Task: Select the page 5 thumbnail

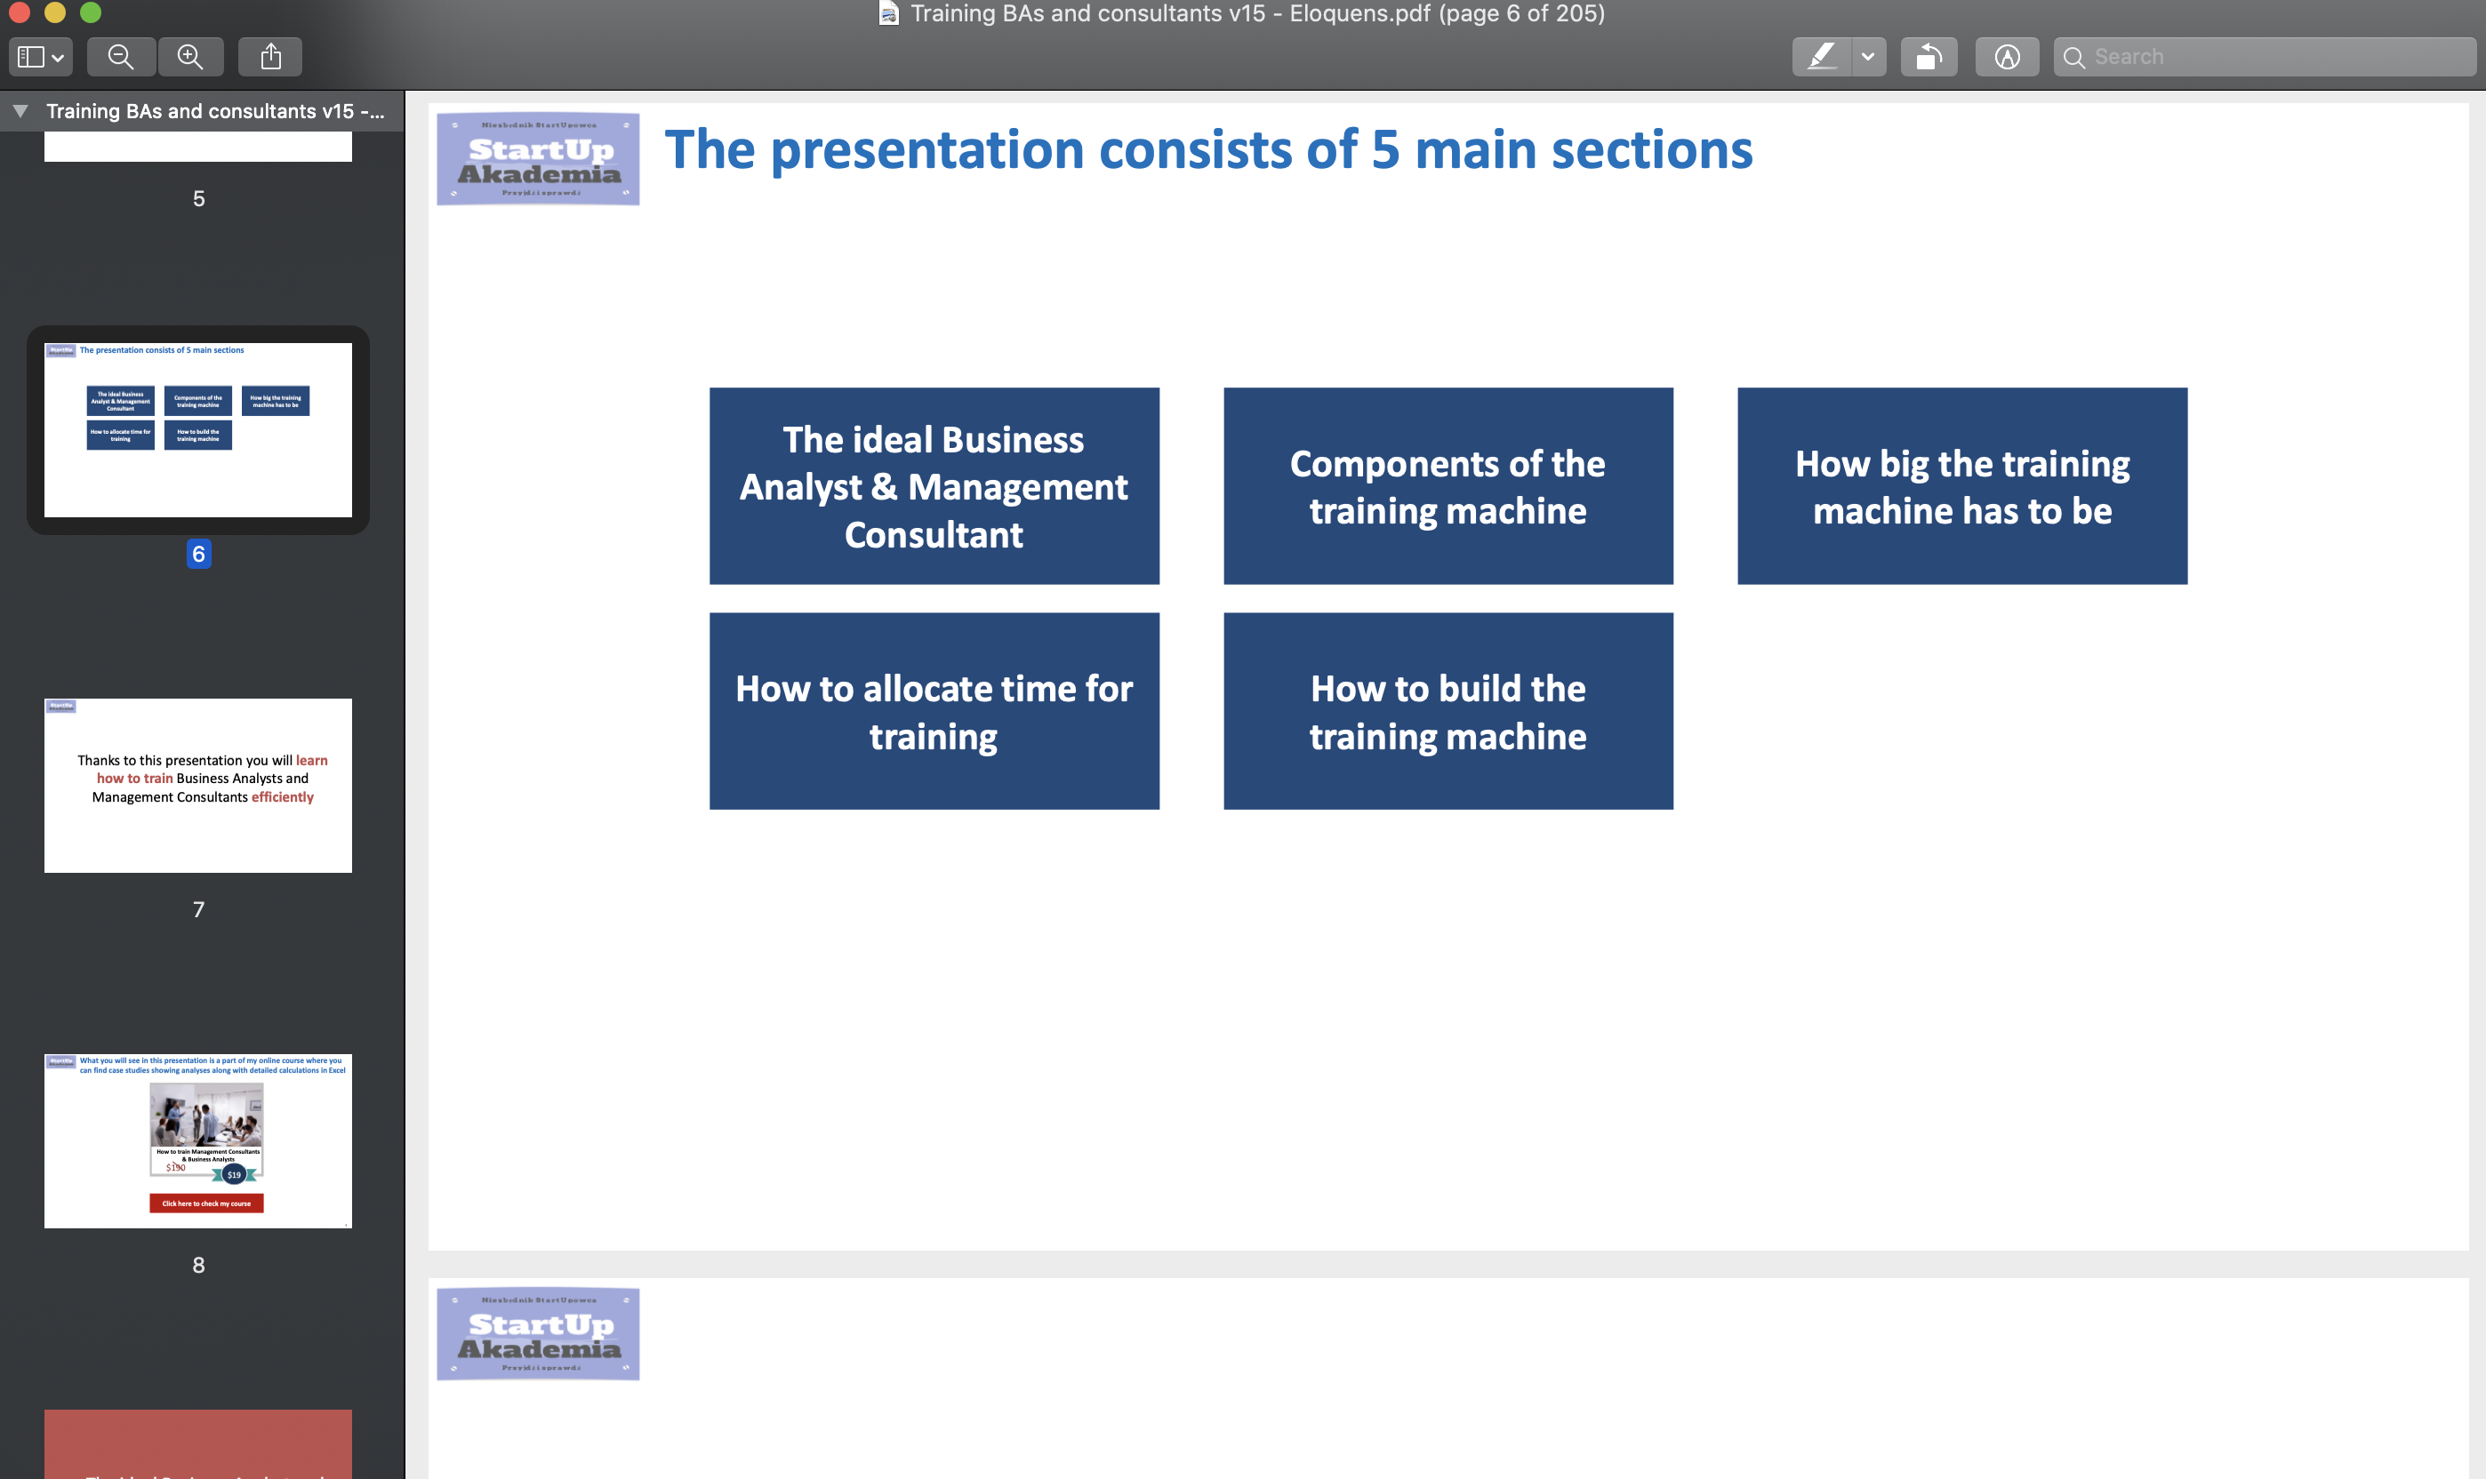Action: [x=197, y=147]
